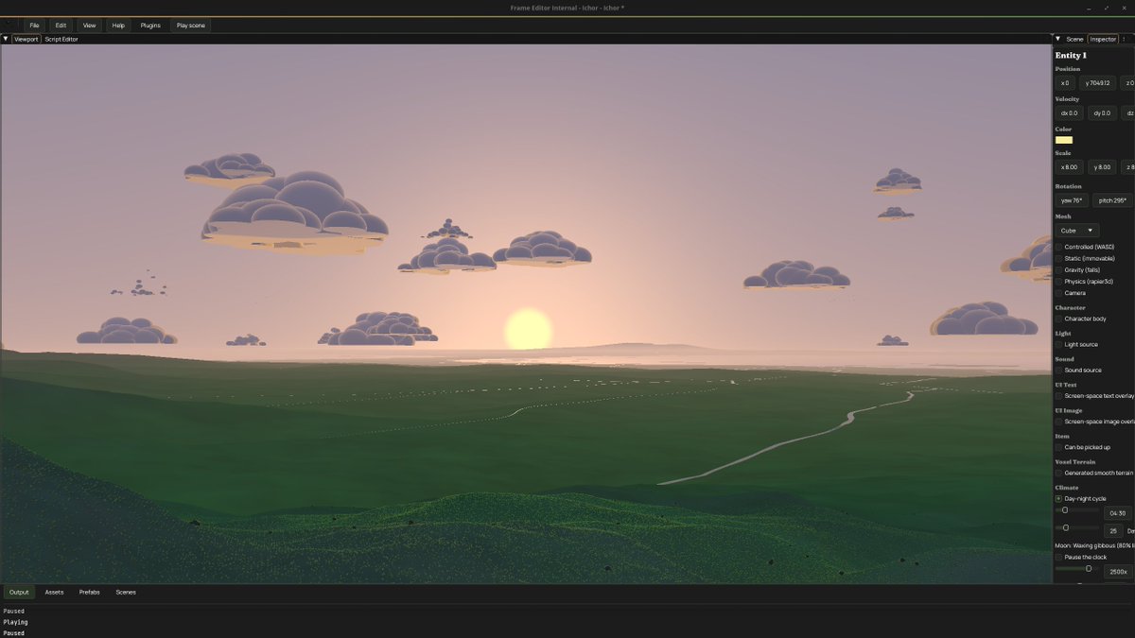
Task: Edit the Scale x 8.00 field
Action: [1070, 167]
